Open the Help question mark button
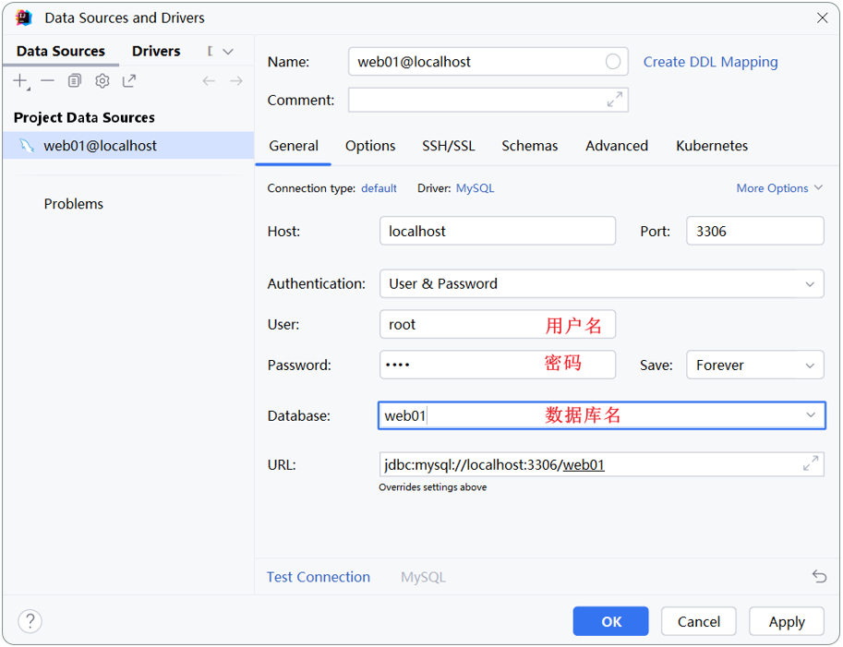Screen dimensions: 843x647 [30, 621]
